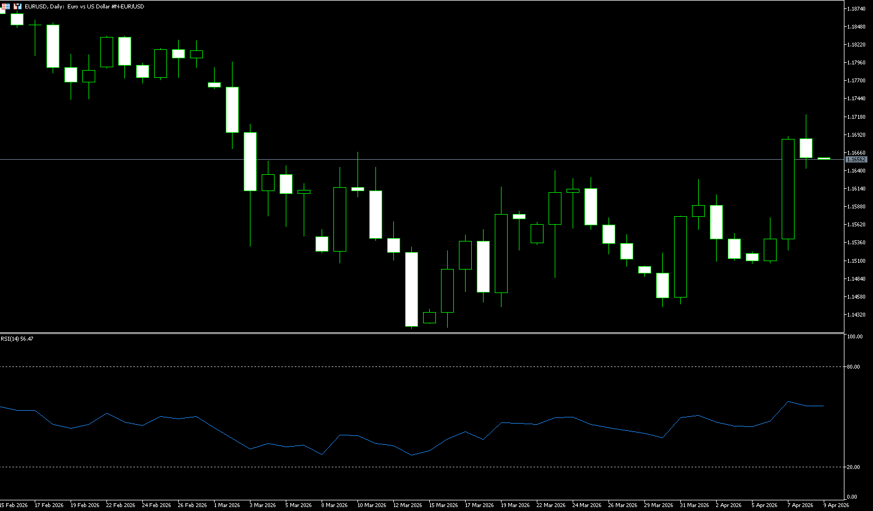Click the 20.00 level on RSI scale

(x=854, y=467)
